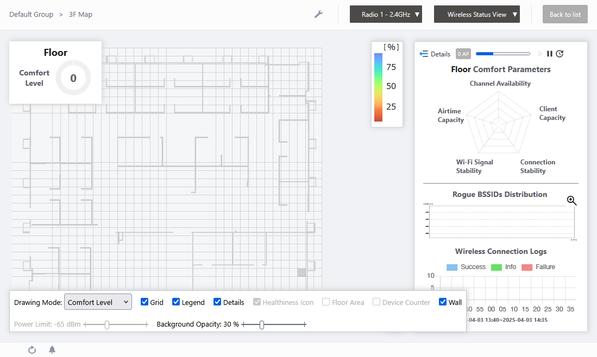
Task: Disable the Legend checkbox
Action: pyautogui.click(x=176, y=302)
